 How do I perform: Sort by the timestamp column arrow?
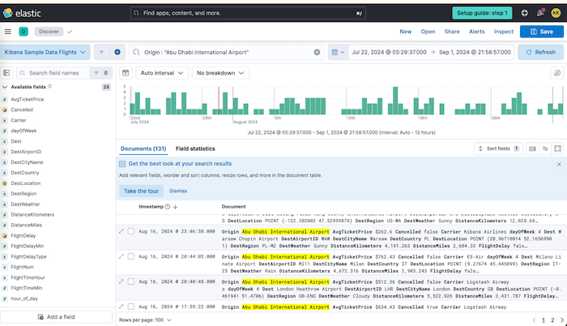176,207
